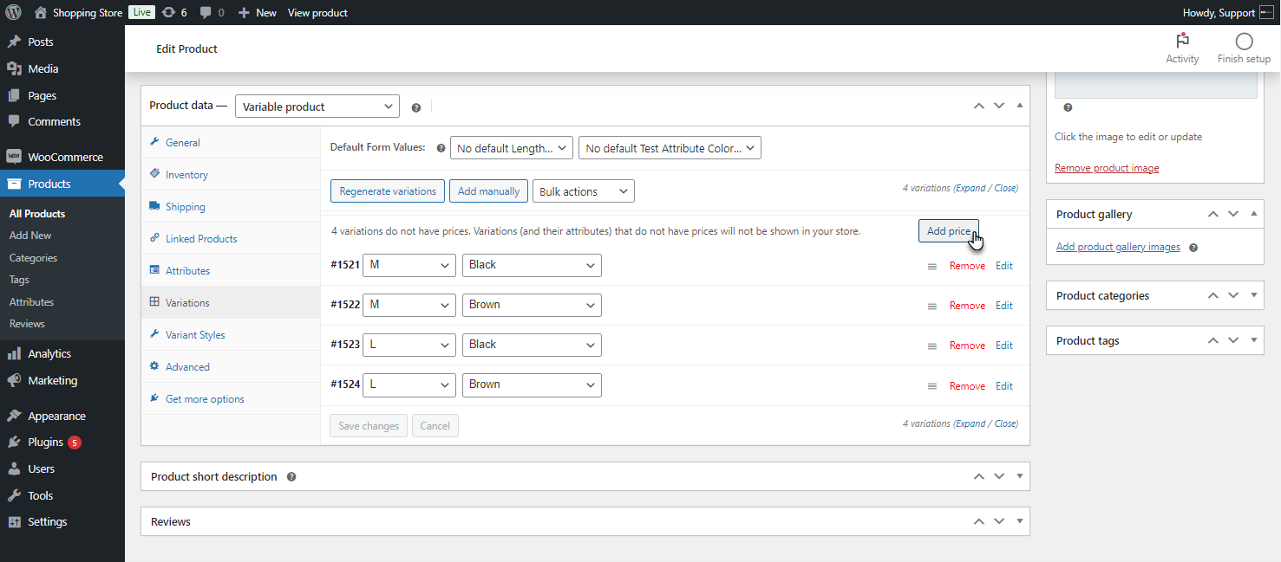The width and height of the screenshot is (1281, 562).
Task: Open the Bulk actions dropdown
Action: click(584, 191)
